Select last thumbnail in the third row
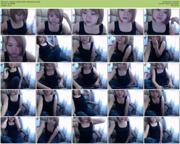 click(x=162, y=76)
